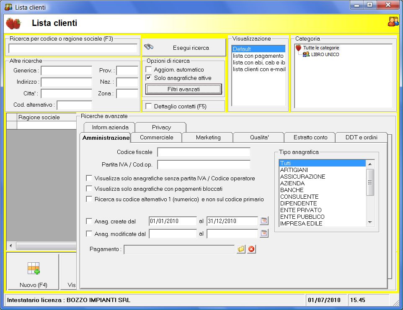The image size is (403, 310).
Task: Click the Indirizzo input field
Action: coord(67,82)
